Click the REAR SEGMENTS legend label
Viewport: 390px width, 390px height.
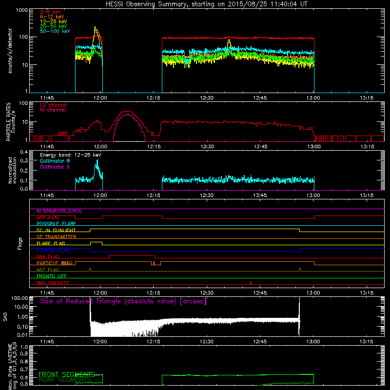tap(65, 380)
